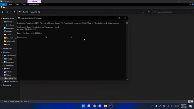Open the volume control tray icon
Viewport: 194px width, 109px height.
click(x=172, y=106)
